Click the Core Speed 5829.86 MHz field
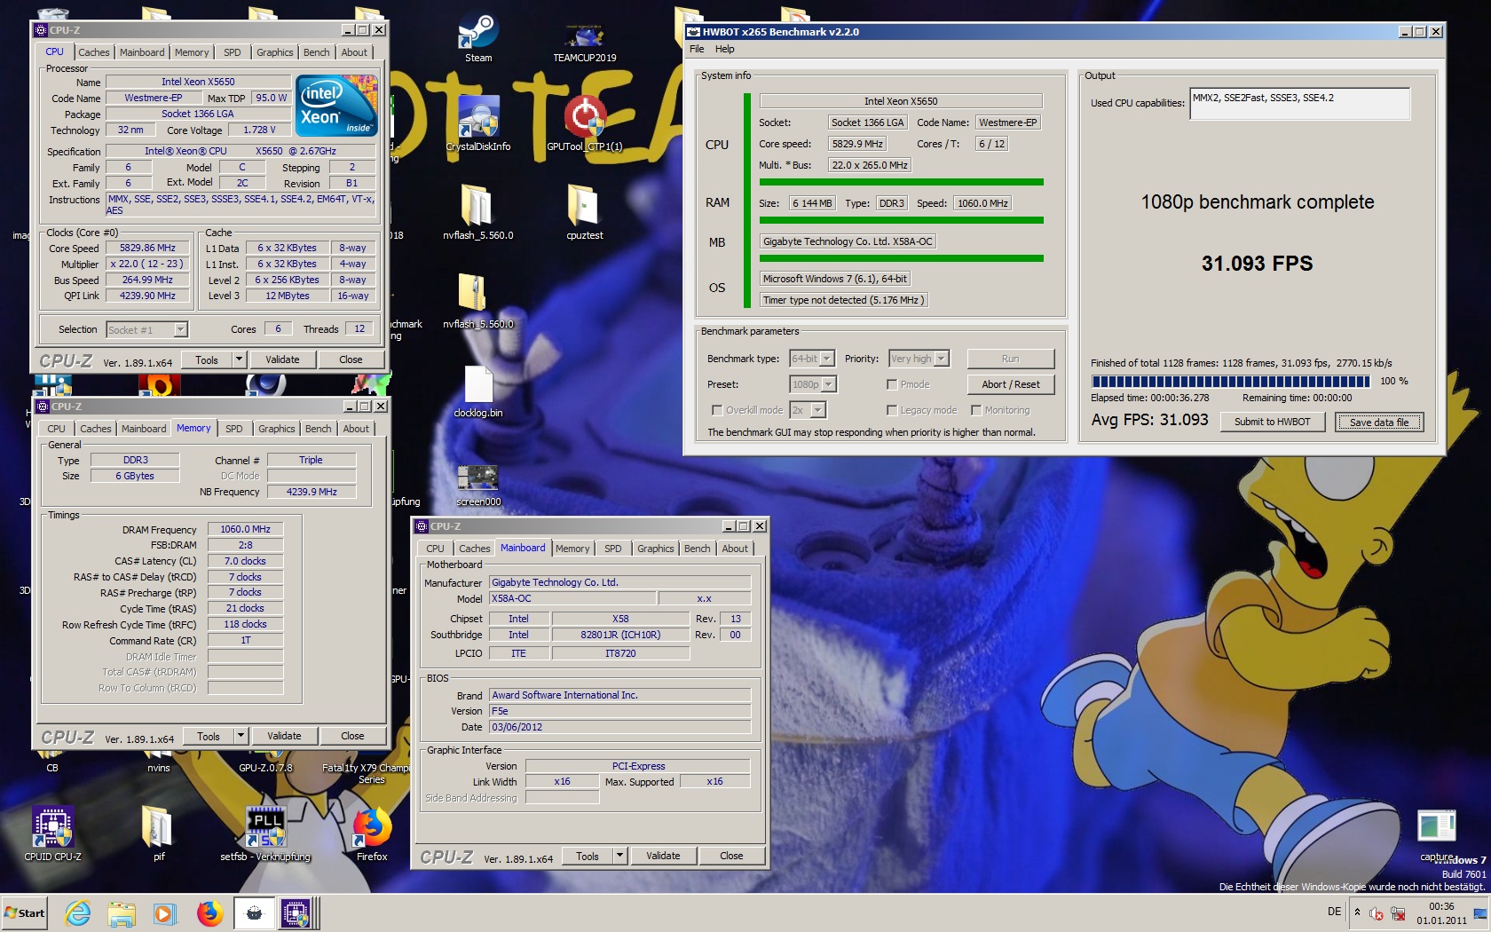Image resolution: width=1491 pixels, height=932 pixels. [x=147, y=248]
